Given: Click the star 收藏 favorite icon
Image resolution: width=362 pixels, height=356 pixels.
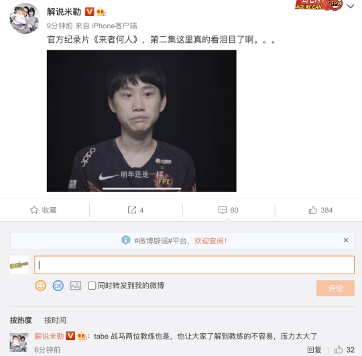Looking at the screenshot, I should tap(34, 210).
